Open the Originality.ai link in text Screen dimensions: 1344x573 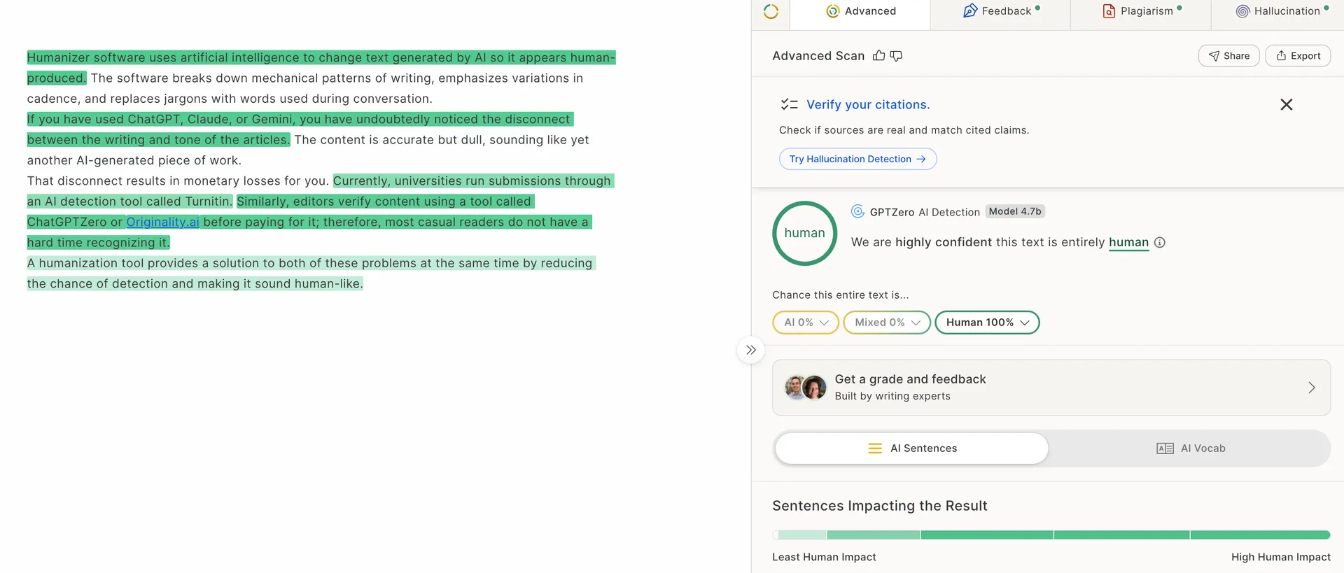(162, 222)
